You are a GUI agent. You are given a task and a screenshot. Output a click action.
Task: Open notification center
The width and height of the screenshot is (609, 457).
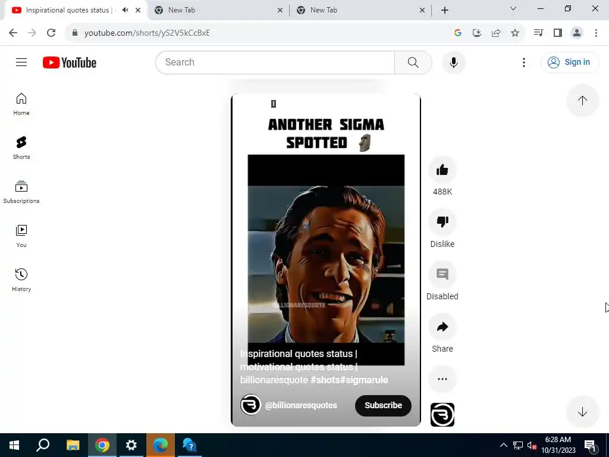point(590,445)
